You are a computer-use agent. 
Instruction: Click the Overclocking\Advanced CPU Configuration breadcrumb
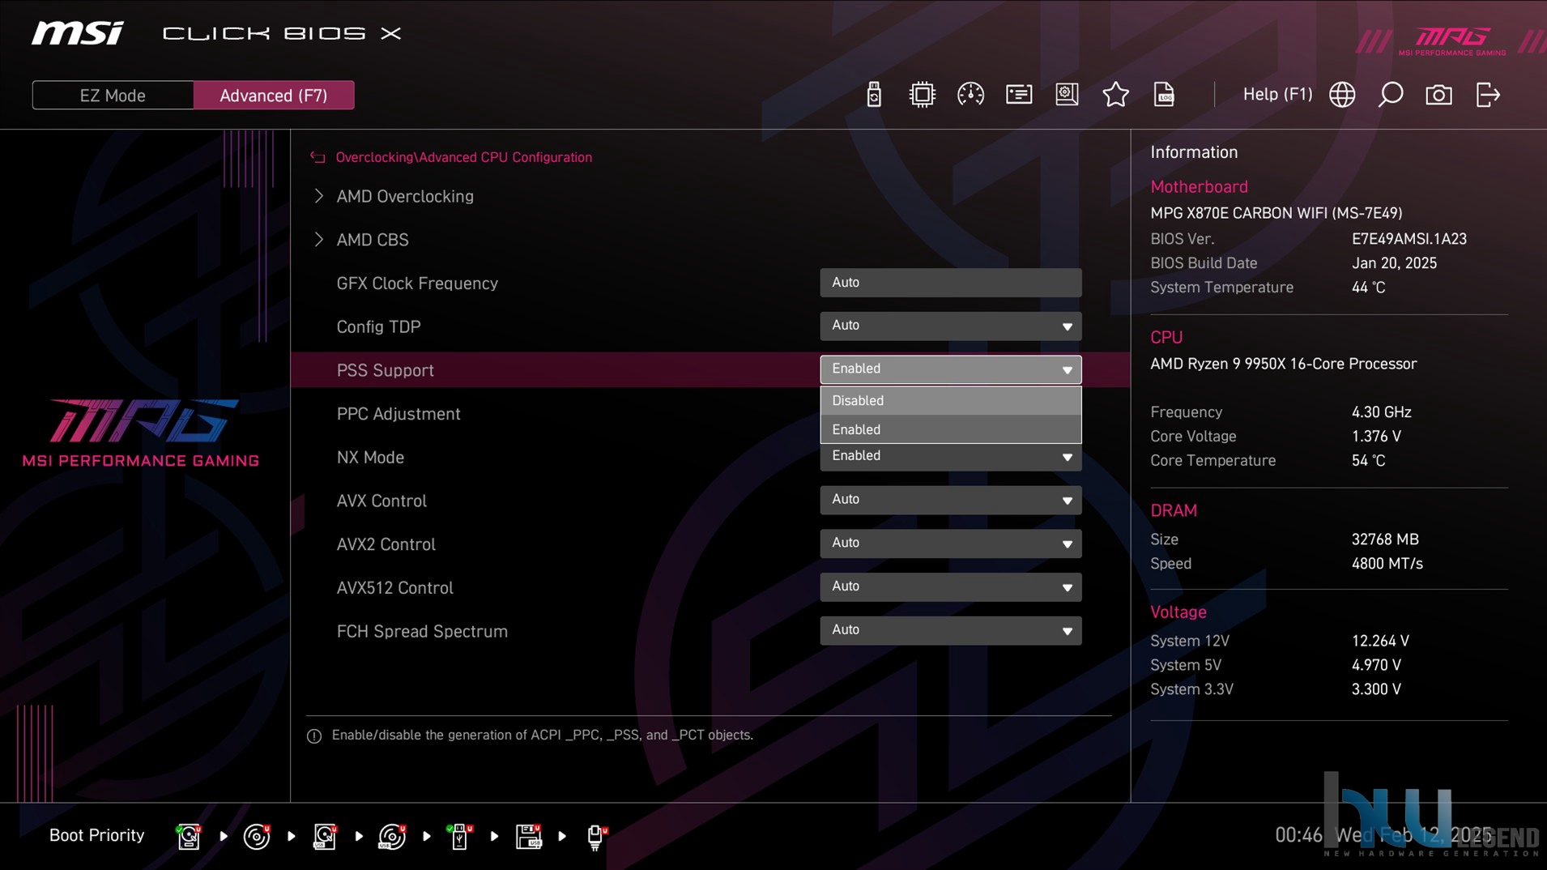pyautogui.click(x=463, y=157)
